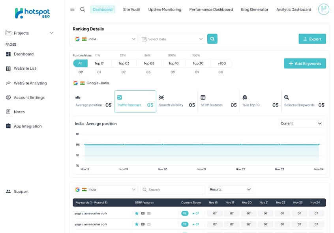Select the >100 position filter
Viewport: 334px width, 233px height.
[221, 63]
